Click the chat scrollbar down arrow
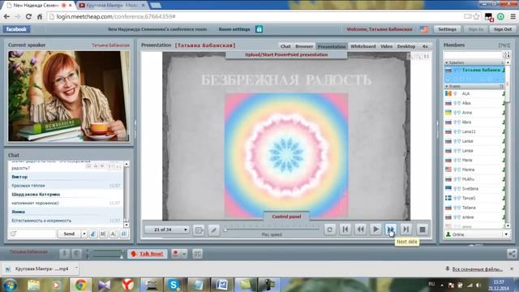519x292 pixels. coord(127,225)
